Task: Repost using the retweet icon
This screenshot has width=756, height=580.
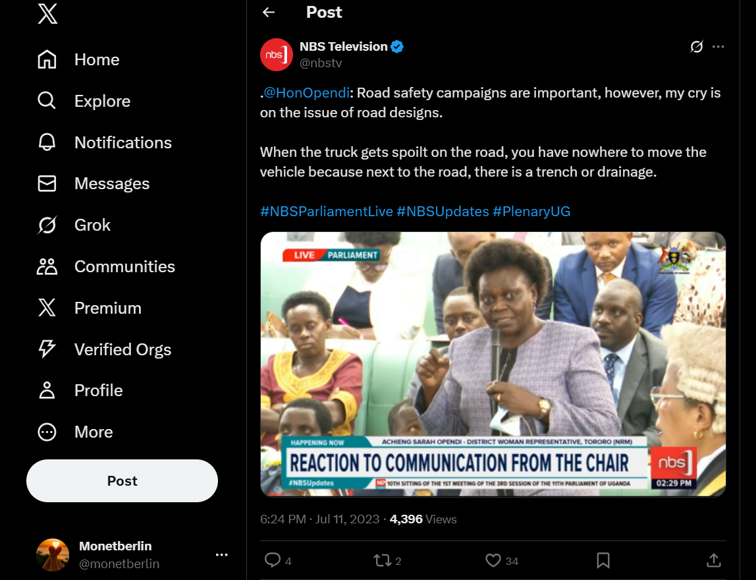Action: 382,560
